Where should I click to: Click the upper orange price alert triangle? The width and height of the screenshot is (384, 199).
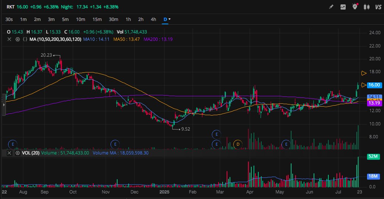(x=364, y=73)
